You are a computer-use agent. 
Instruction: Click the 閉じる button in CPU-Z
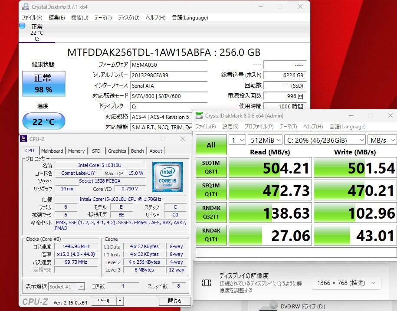tap(175, 301)
